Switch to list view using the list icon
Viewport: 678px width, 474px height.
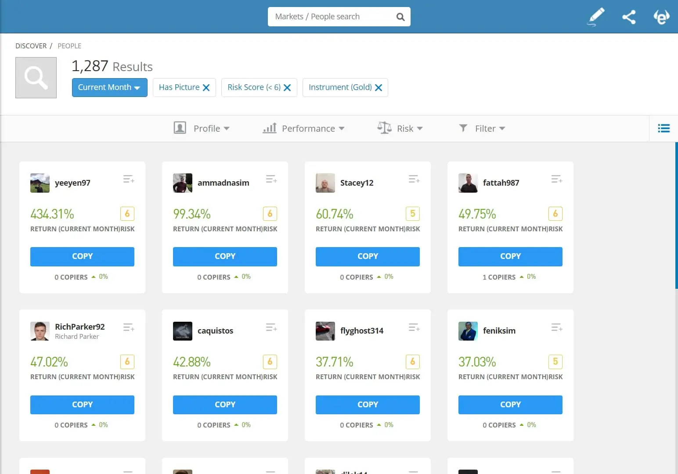tap(664, 128)
